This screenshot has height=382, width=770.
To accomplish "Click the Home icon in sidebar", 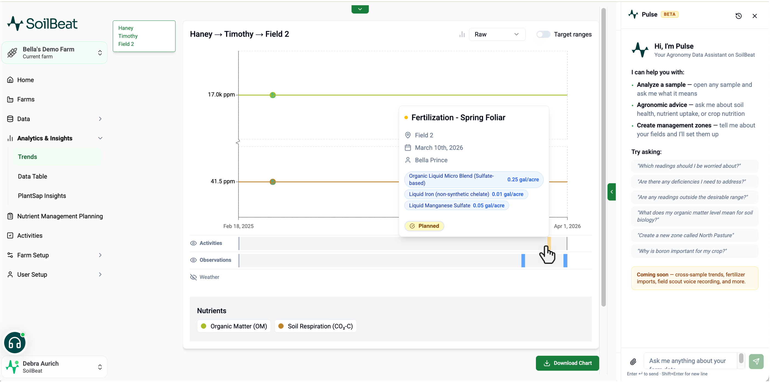I will [10, 80].
